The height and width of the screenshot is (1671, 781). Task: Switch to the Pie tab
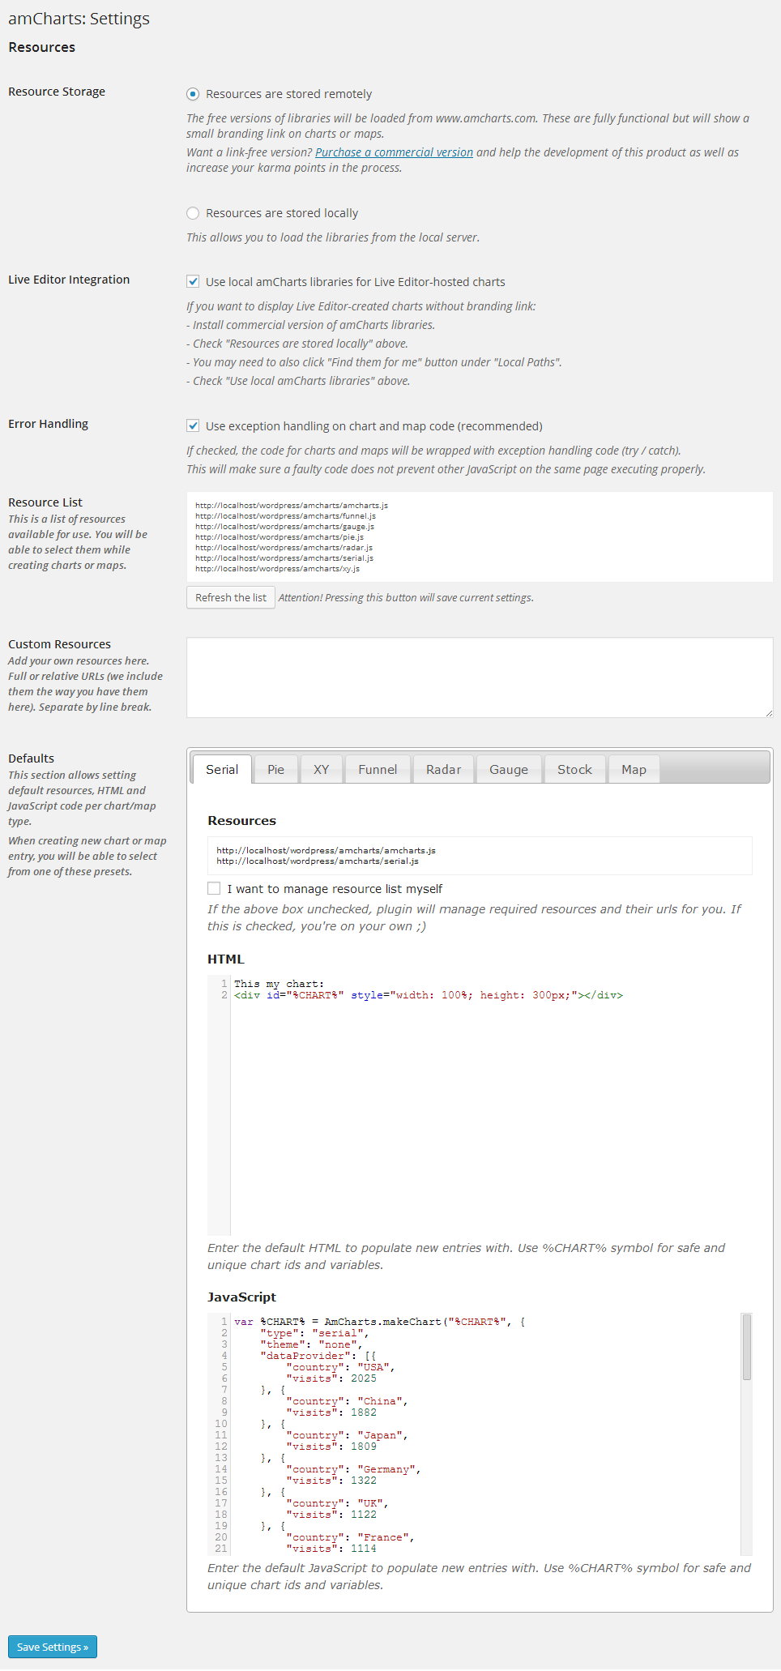click(275, 770)
